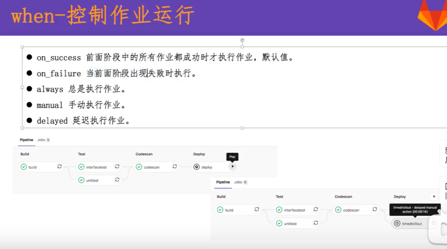
Task: Select the Pipeline tab in the lower pipeline view
Action: [223, 182]
